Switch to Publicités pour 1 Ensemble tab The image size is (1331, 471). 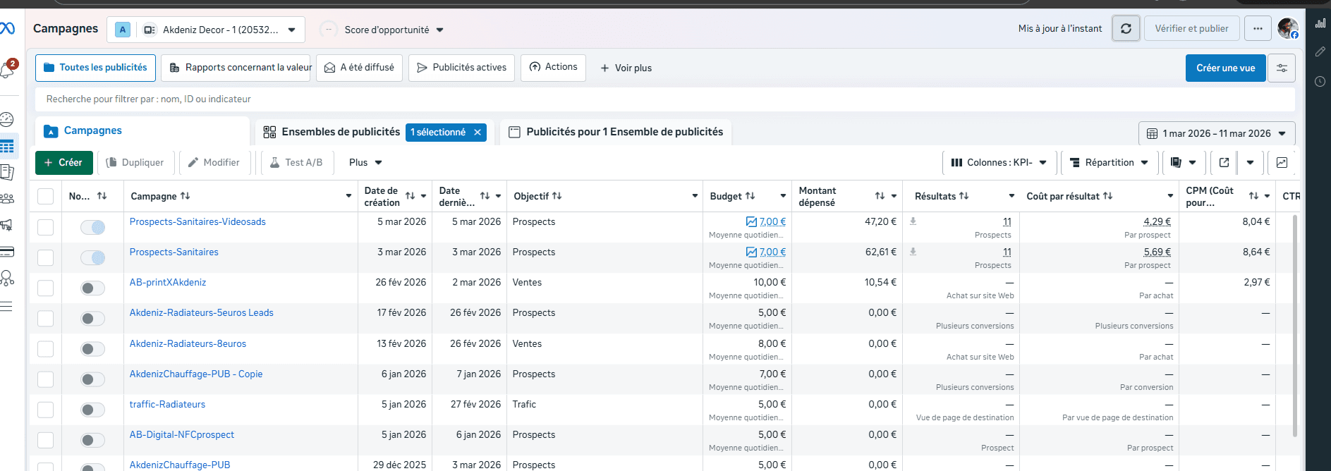click(x=616, y=132)
